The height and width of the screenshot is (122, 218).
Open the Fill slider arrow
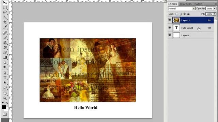pos(215,14)
